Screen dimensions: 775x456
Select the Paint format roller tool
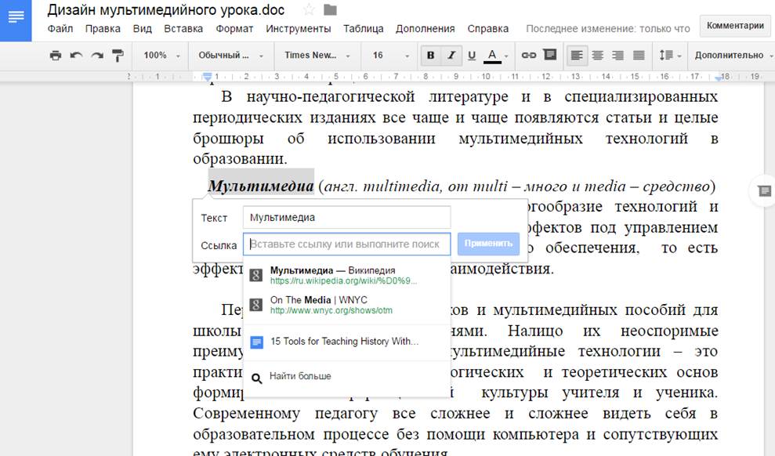(x=118, y=56)
